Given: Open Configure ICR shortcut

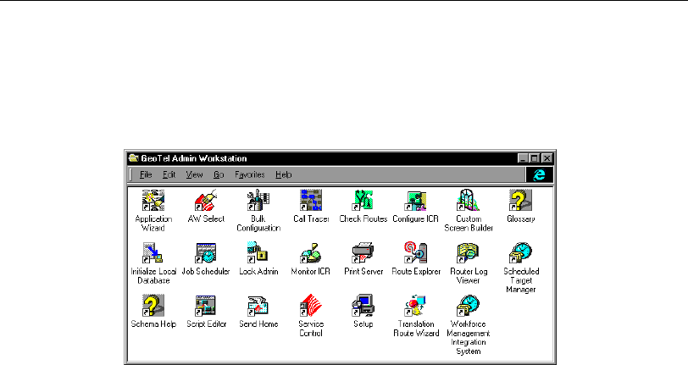Looking at the screenshot, I should pos(415,201).
